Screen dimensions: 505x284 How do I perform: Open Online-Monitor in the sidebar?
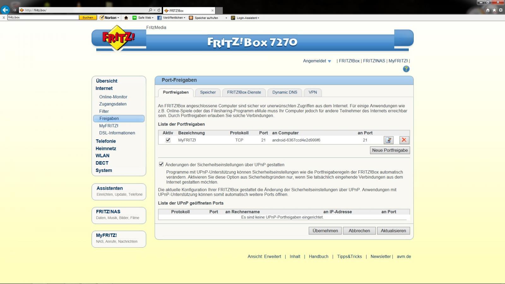(113, 97)
